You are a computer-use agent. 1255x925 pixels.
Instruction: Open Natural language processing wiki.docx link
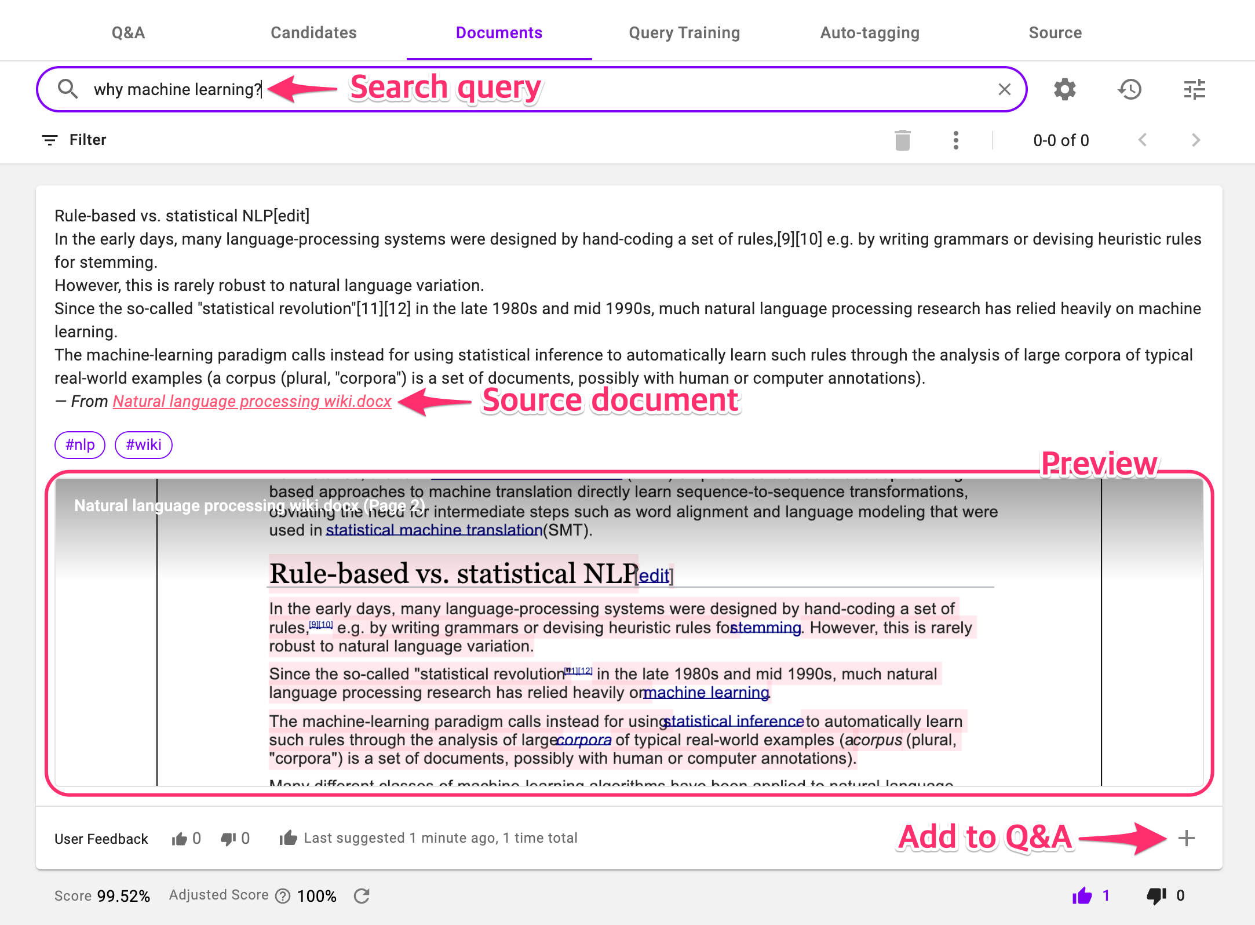[x=252, y=401]
